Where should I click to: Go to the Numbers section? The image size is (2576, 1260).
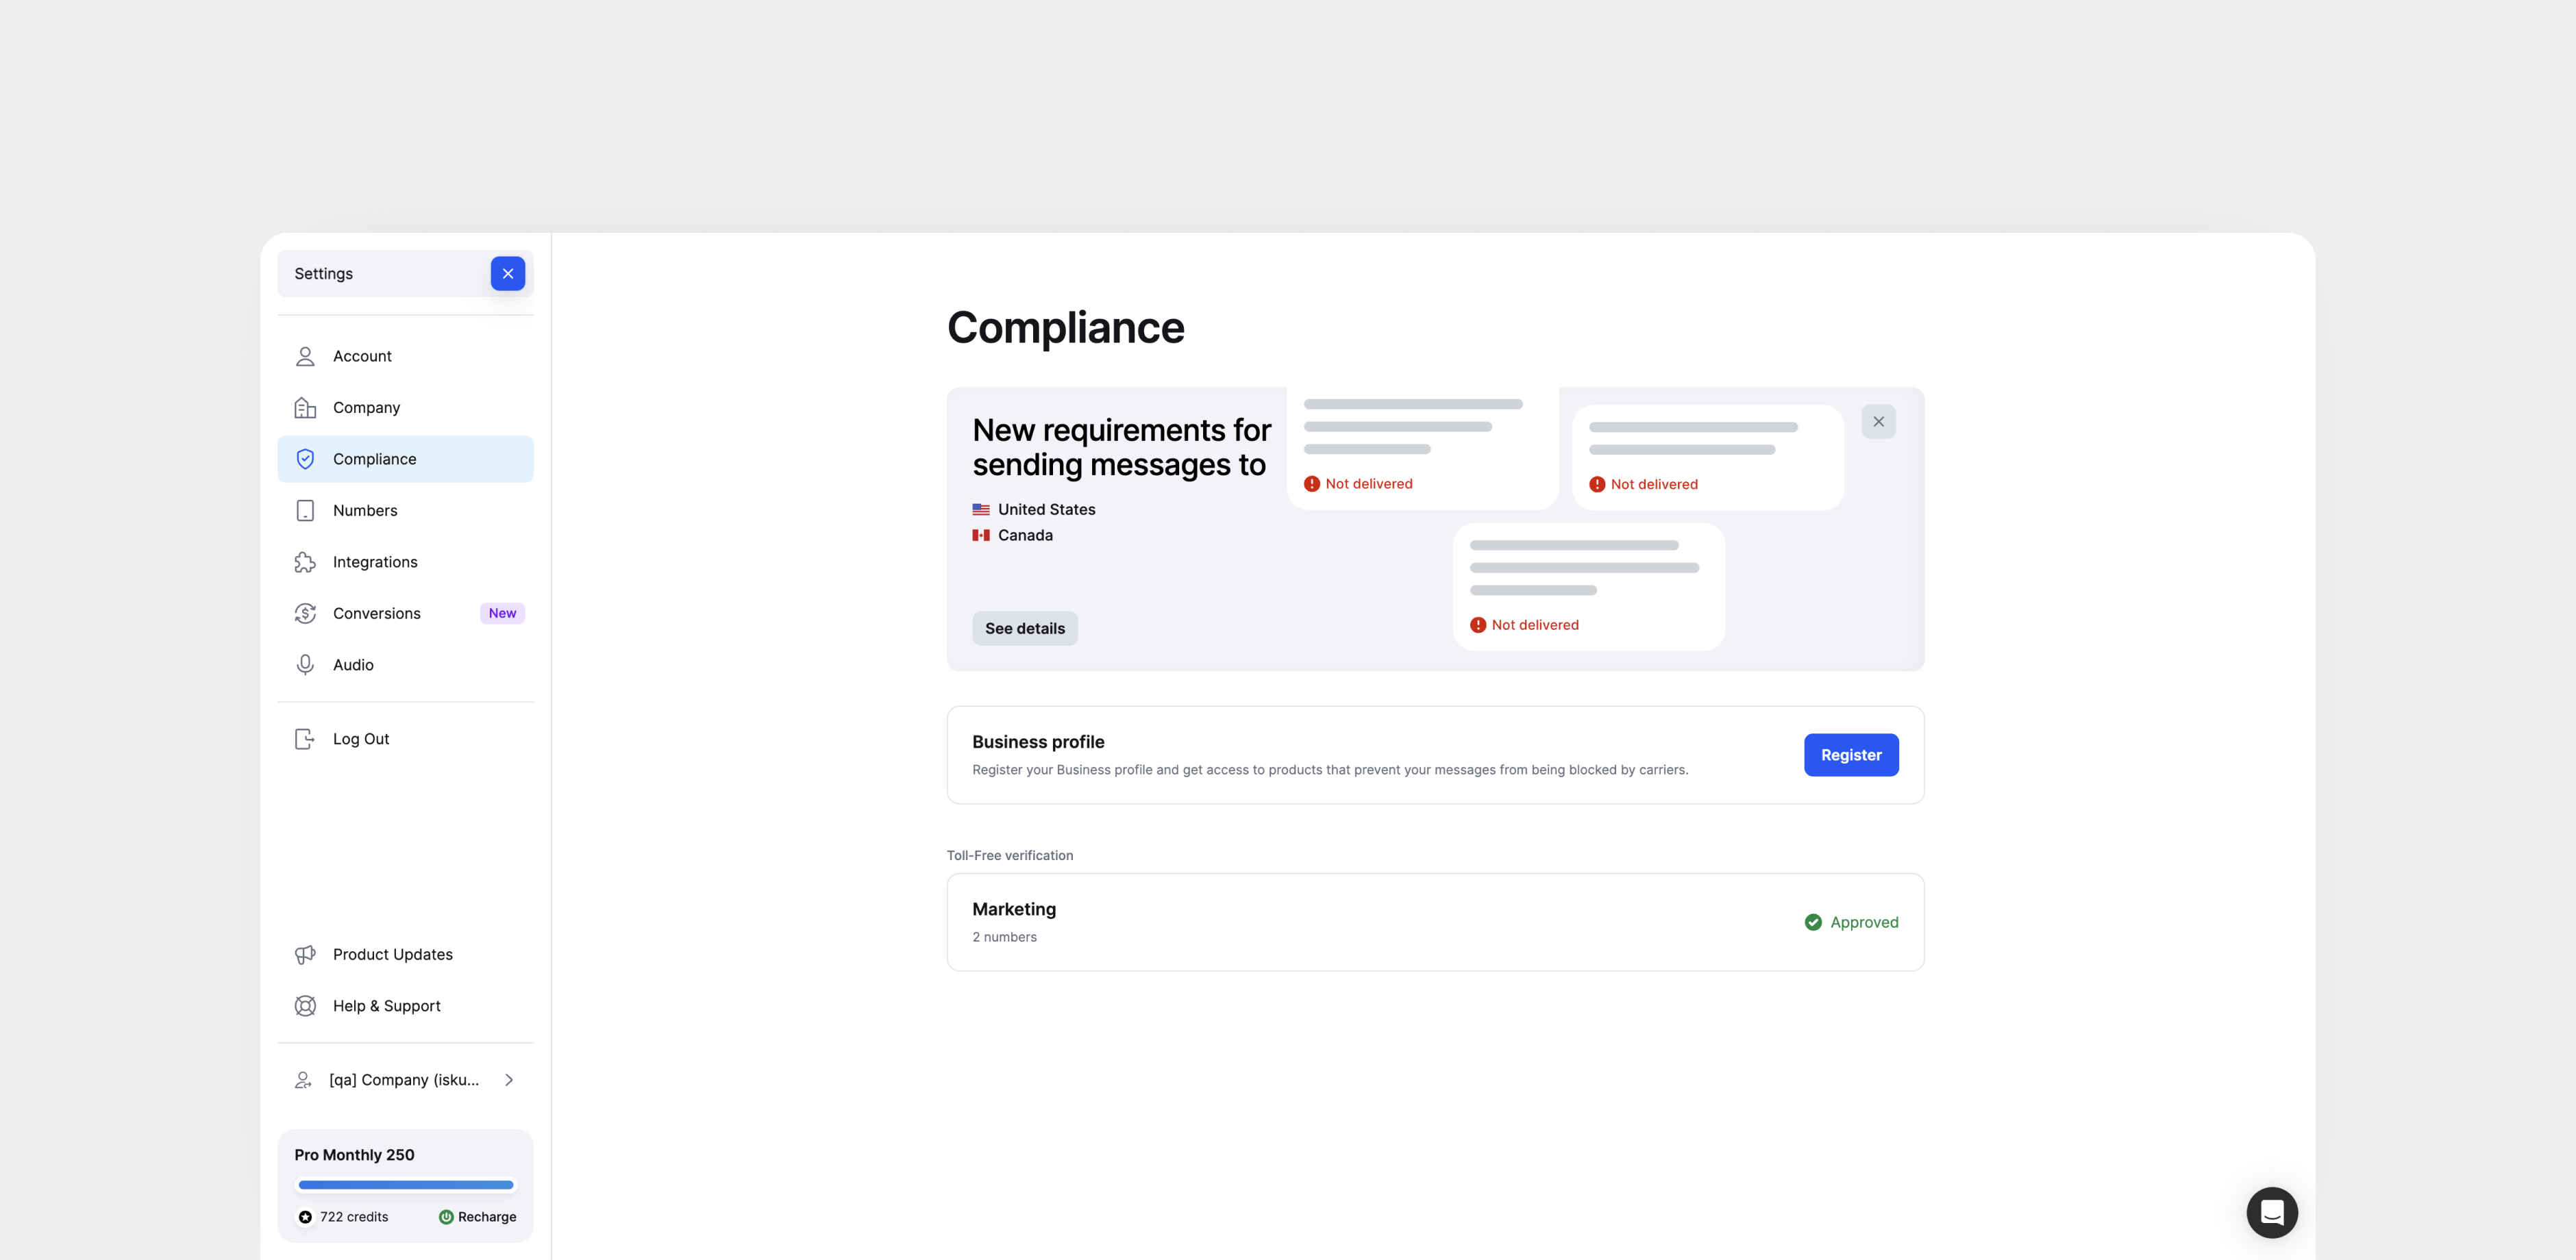pos(405,511)
